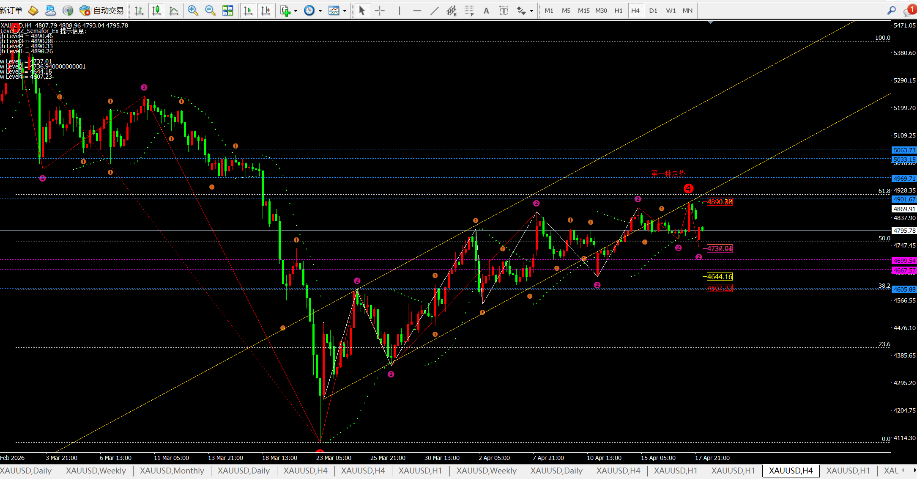Select the crosshair cursor tool
This screenshot has width=917, height=479.
click(x=380, y=11)
